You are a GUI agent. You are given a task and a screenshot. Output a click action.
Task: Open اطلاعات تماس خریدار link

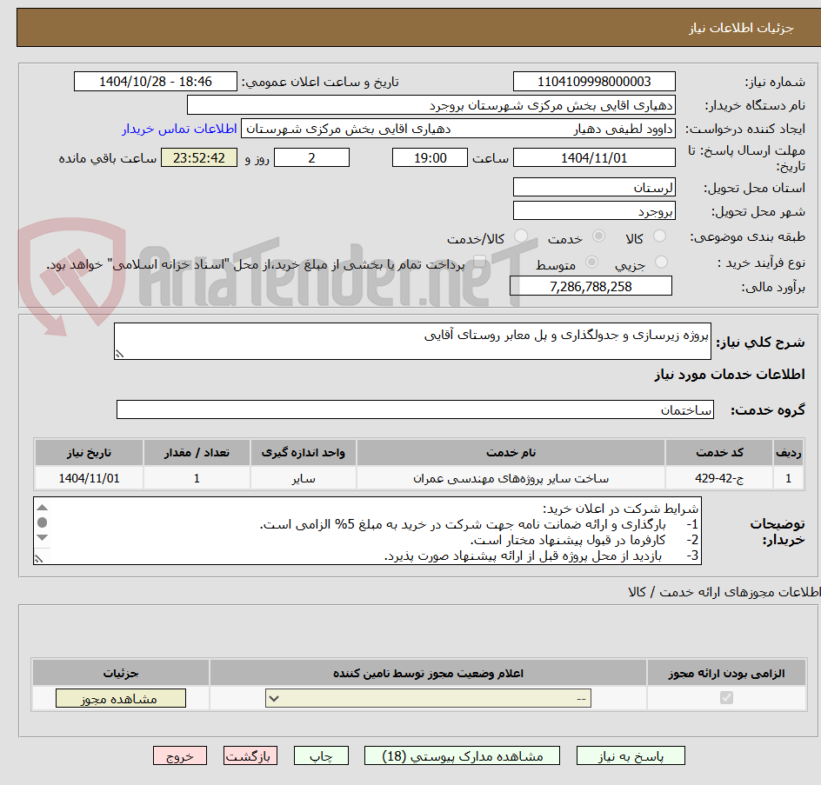(x=179, y=129)
